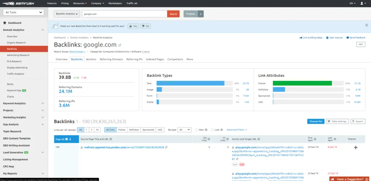Screen dimensions: 371x181
Task: Click the thumbs-up Yes button
Action: (x=133, y=26)
